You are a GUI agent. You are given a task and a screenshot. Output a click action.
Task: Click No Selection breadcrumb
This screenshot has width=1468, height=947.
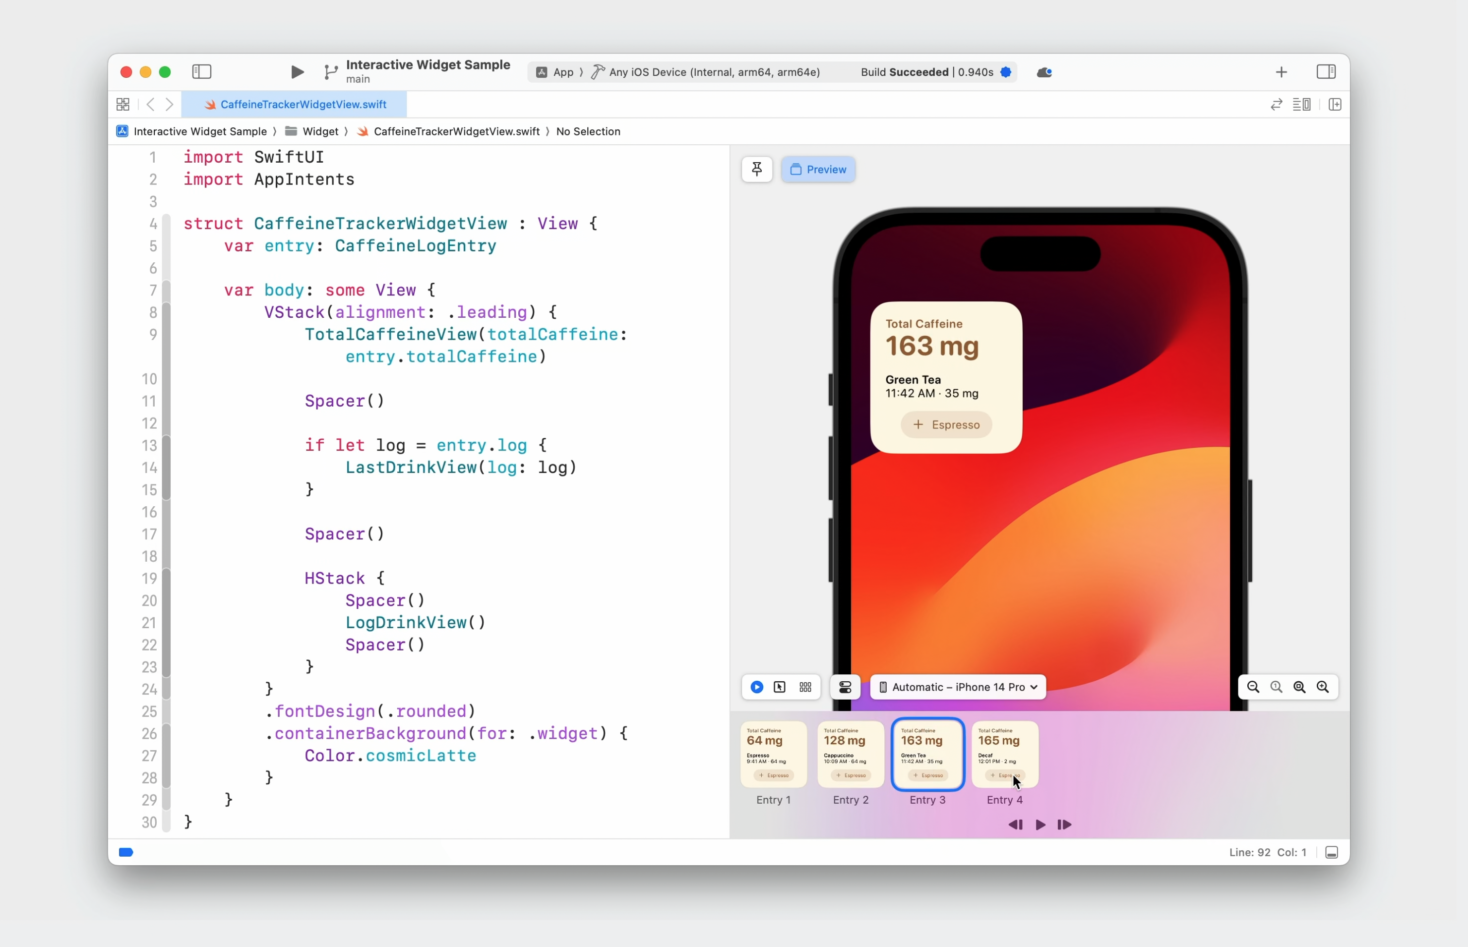(x=588, y=131)
